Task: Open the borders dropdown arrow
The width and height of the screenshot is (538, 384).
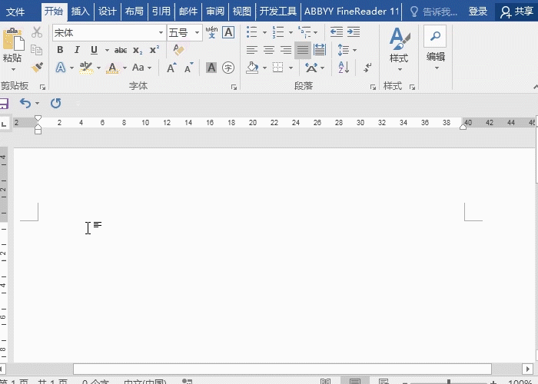Action: [x=291, y=68]
